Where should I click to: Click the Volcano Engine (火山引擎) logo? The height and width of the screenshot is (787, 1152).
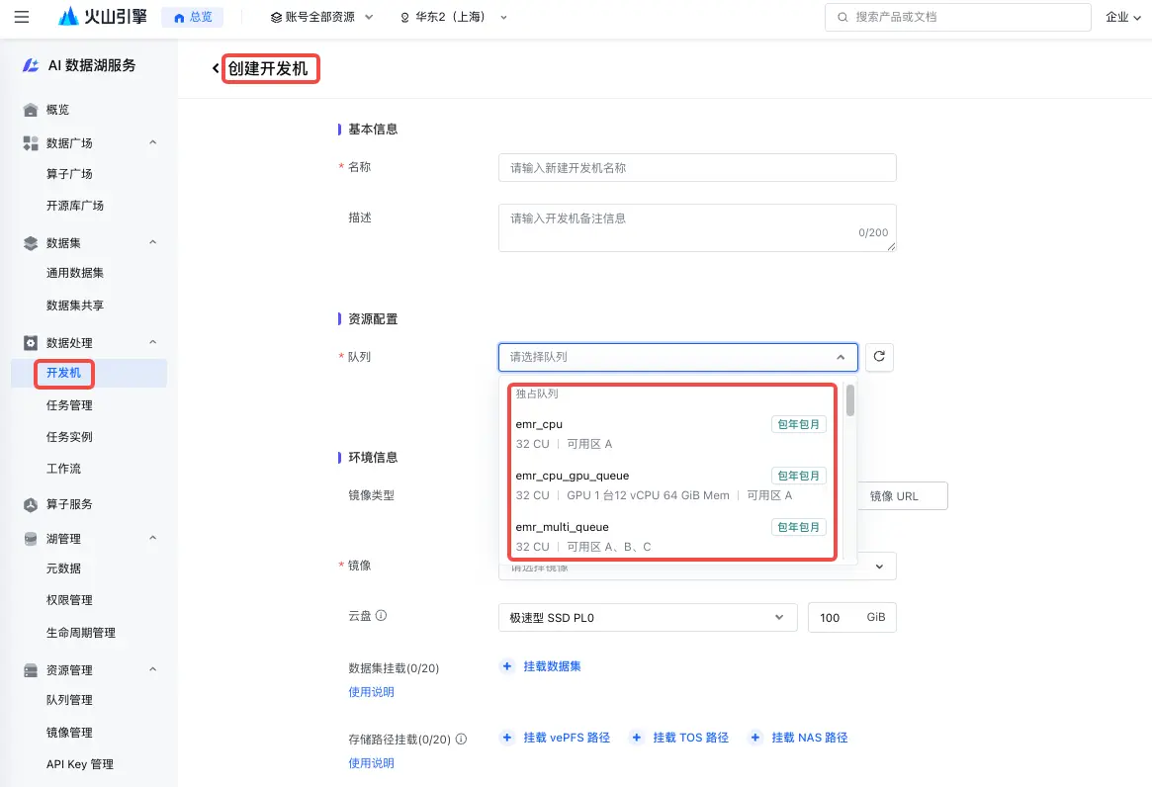point(103,16)
